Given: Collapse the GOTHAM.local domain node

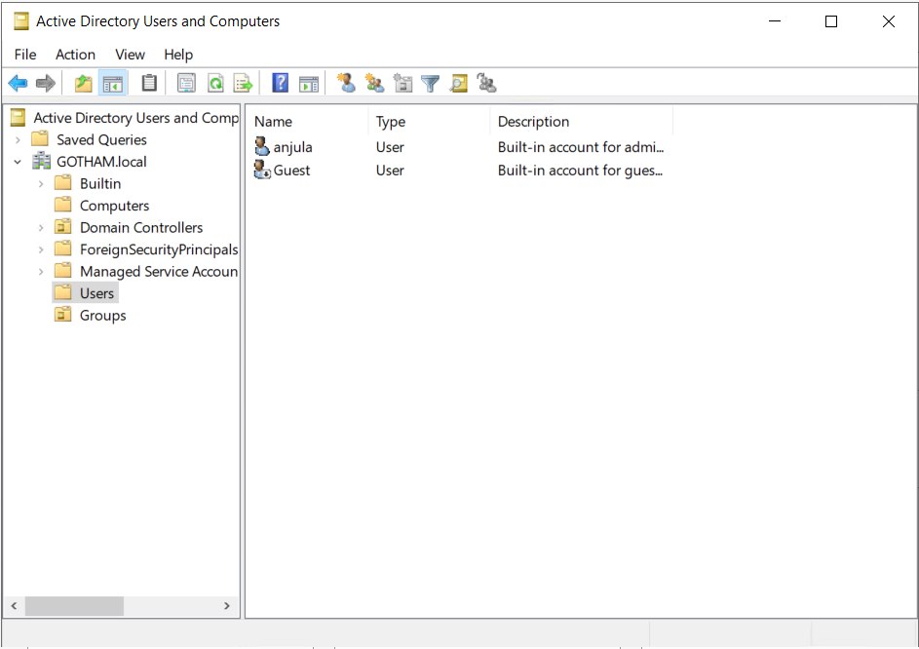Looking at the screenshot, I should point(18,162).
